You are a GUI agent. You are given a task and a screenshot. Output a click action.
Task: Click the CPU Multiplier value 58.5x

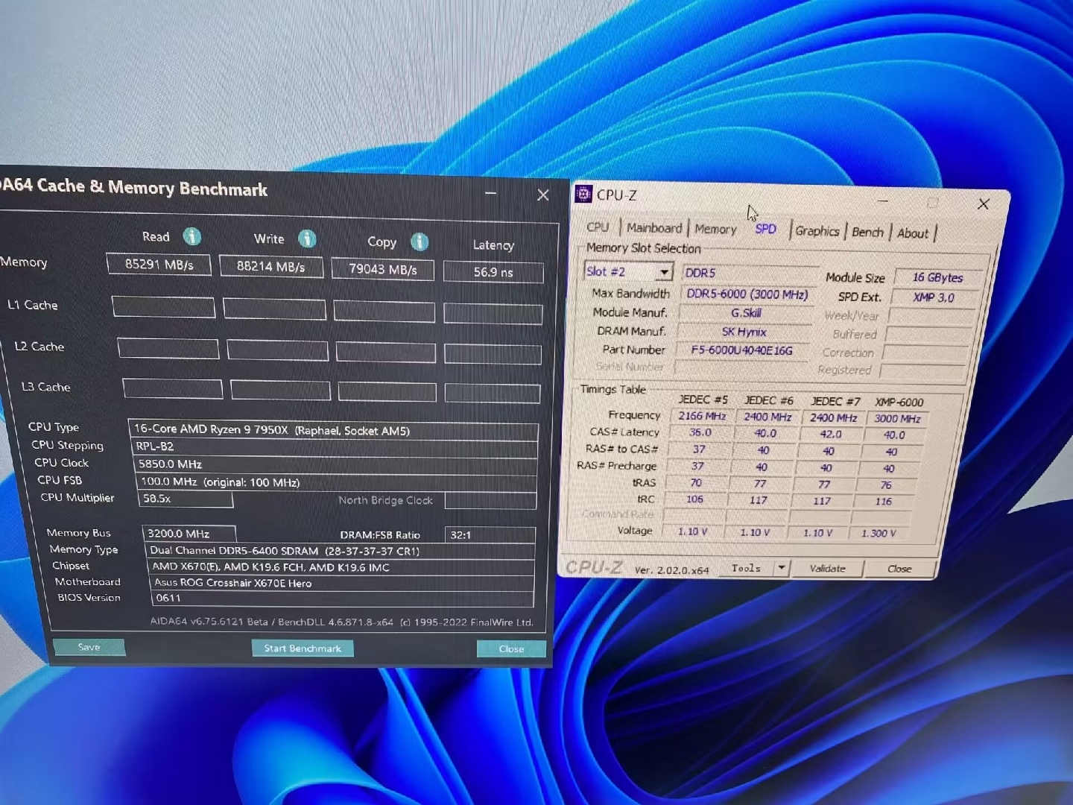(x=186, y=499)
